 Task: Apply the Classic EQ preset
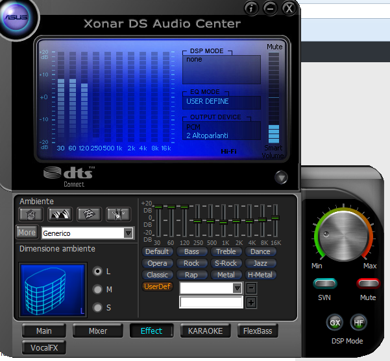[x=157, y=275]
